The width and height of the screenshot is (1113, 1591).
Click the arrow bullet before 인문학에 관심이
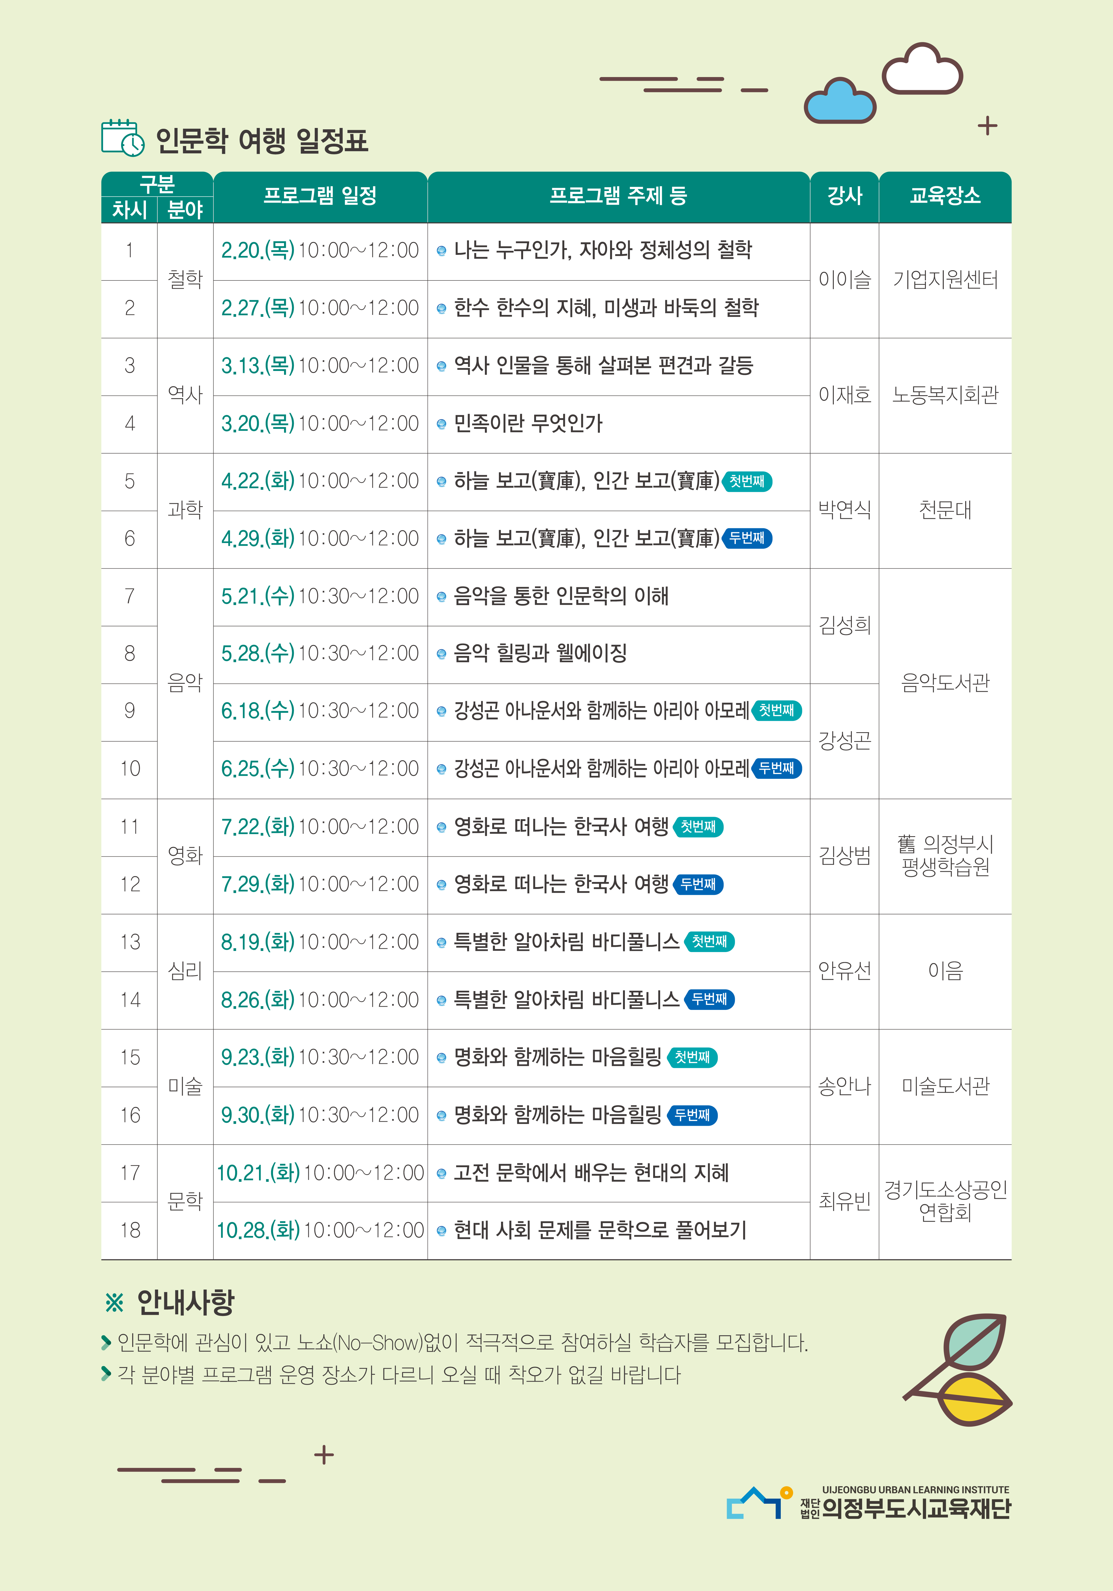point(106,1342)
